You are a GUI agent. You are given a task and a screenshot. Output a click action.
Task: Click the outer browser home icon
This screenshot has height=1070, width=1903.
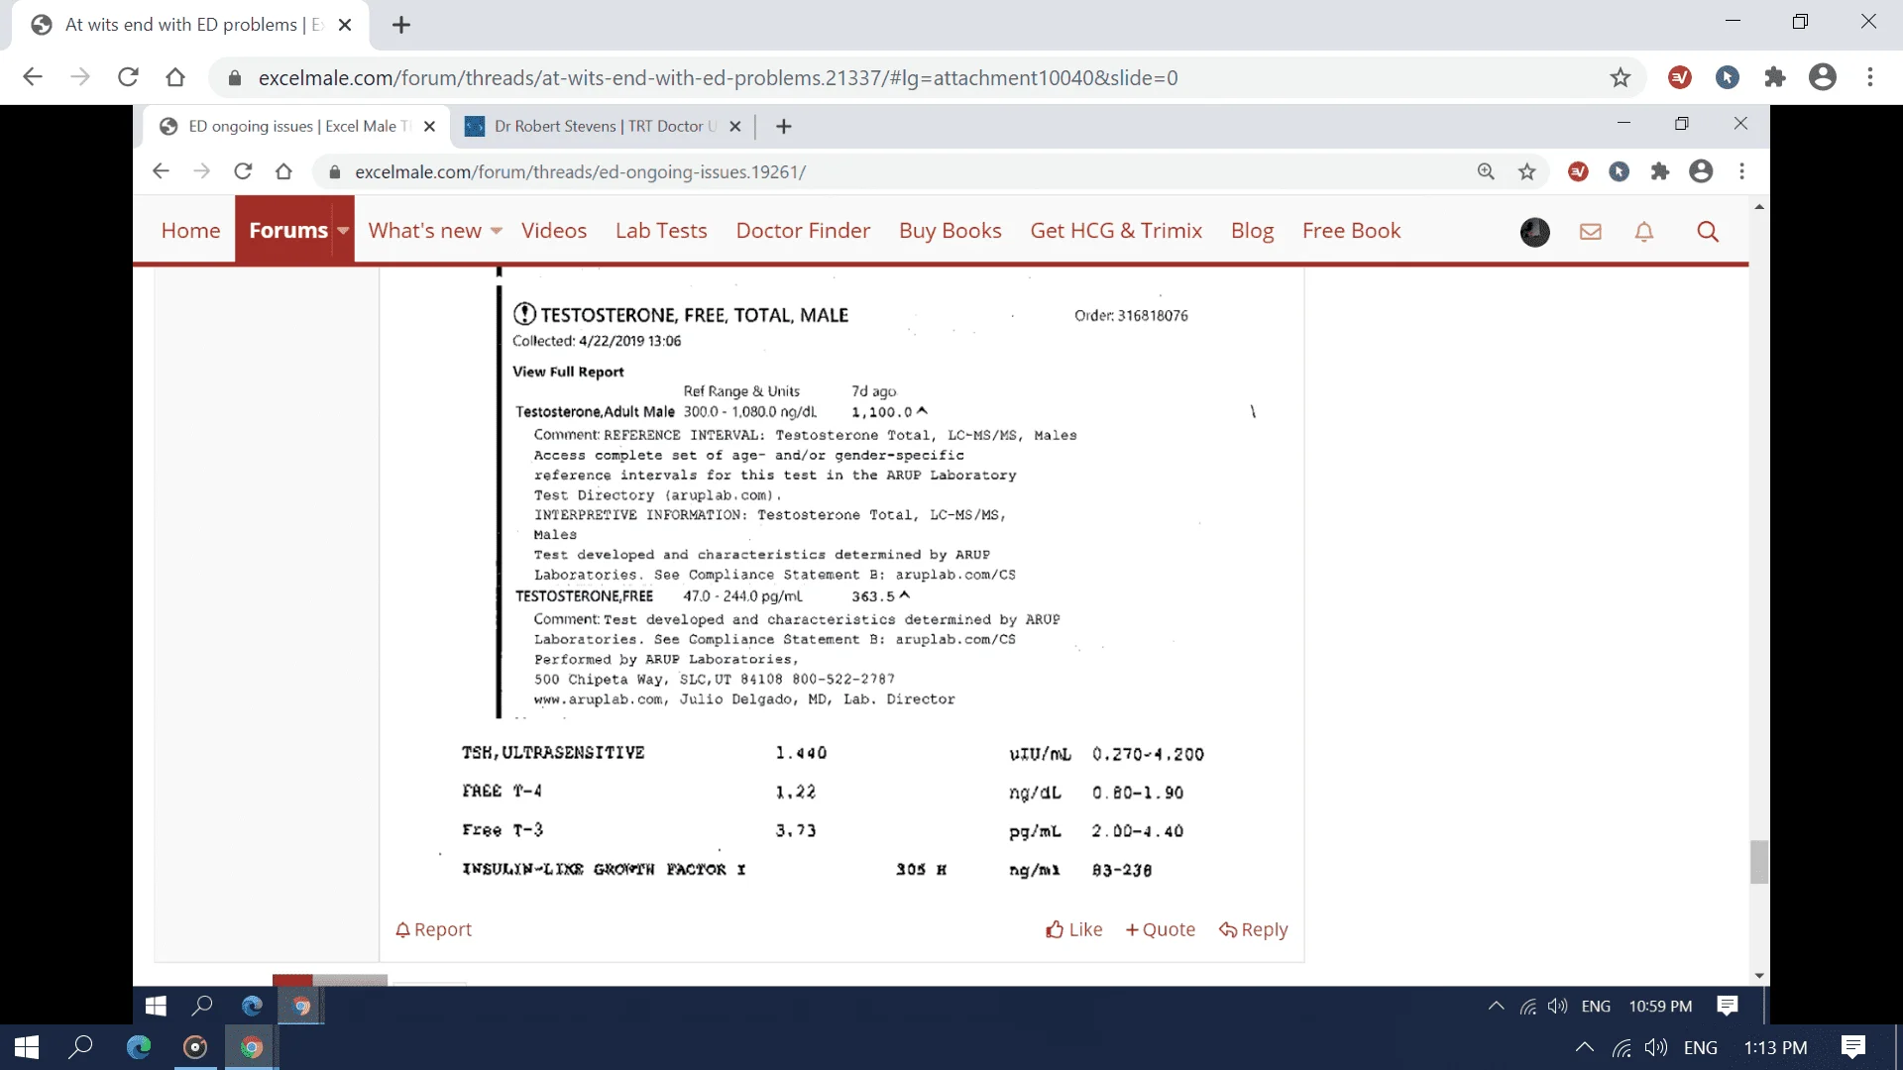point(175,77)
